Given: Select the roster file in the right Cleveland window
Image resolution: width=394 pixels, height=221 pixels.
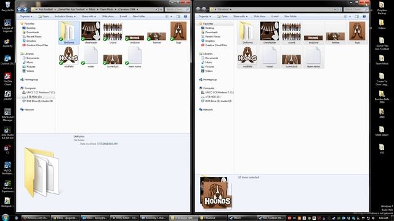Looking at the screenshot, I should click(x=270, y=57).
